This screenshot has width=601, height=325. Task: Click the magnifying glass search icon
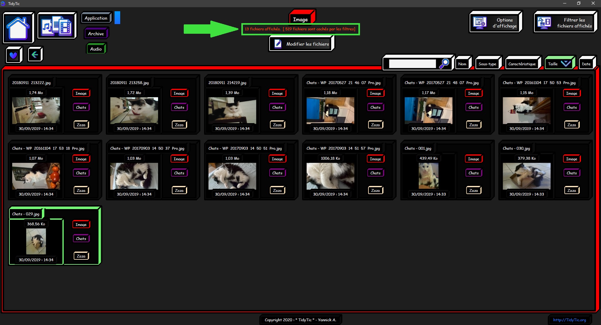tap(444, 64)
